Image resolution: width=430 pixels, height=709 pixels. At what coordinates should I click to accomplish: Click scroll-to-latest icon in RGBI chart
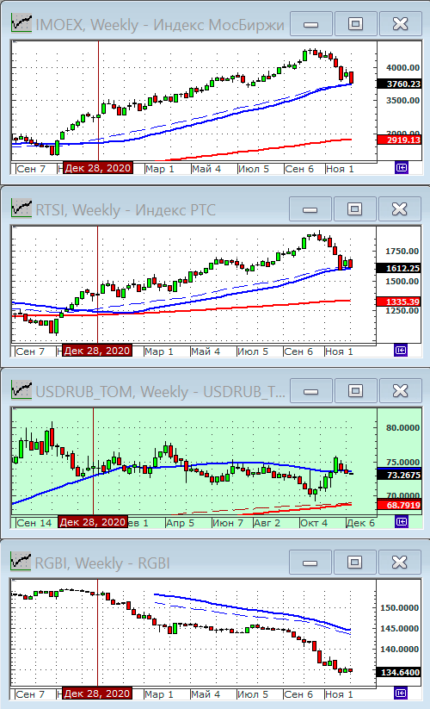tap(400, 693)
